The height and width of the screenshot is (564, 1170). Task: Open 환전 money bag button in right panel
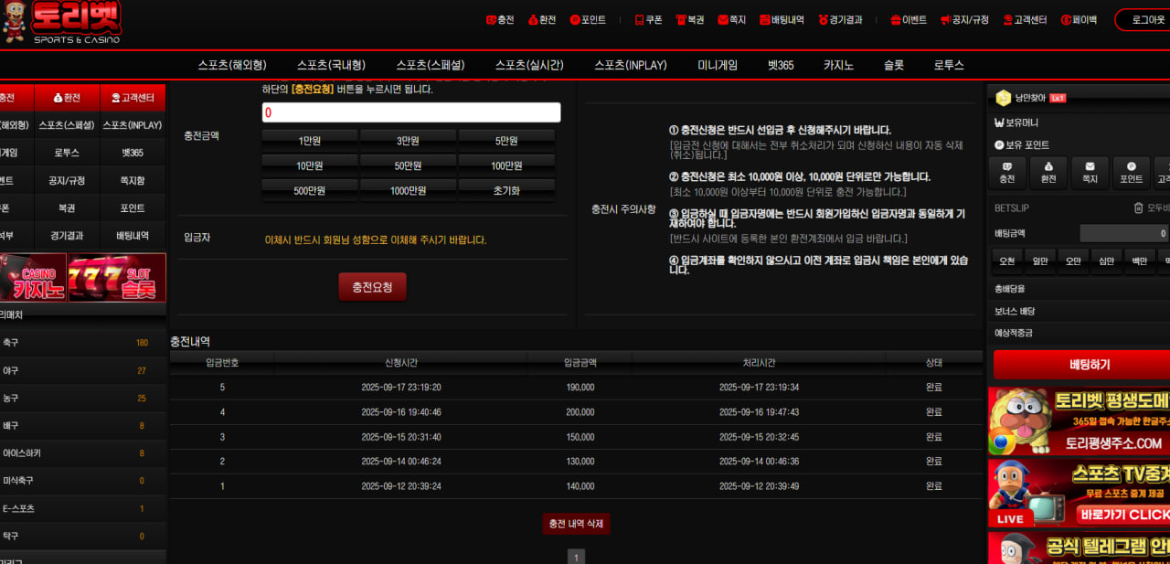tap(1048, 173)
